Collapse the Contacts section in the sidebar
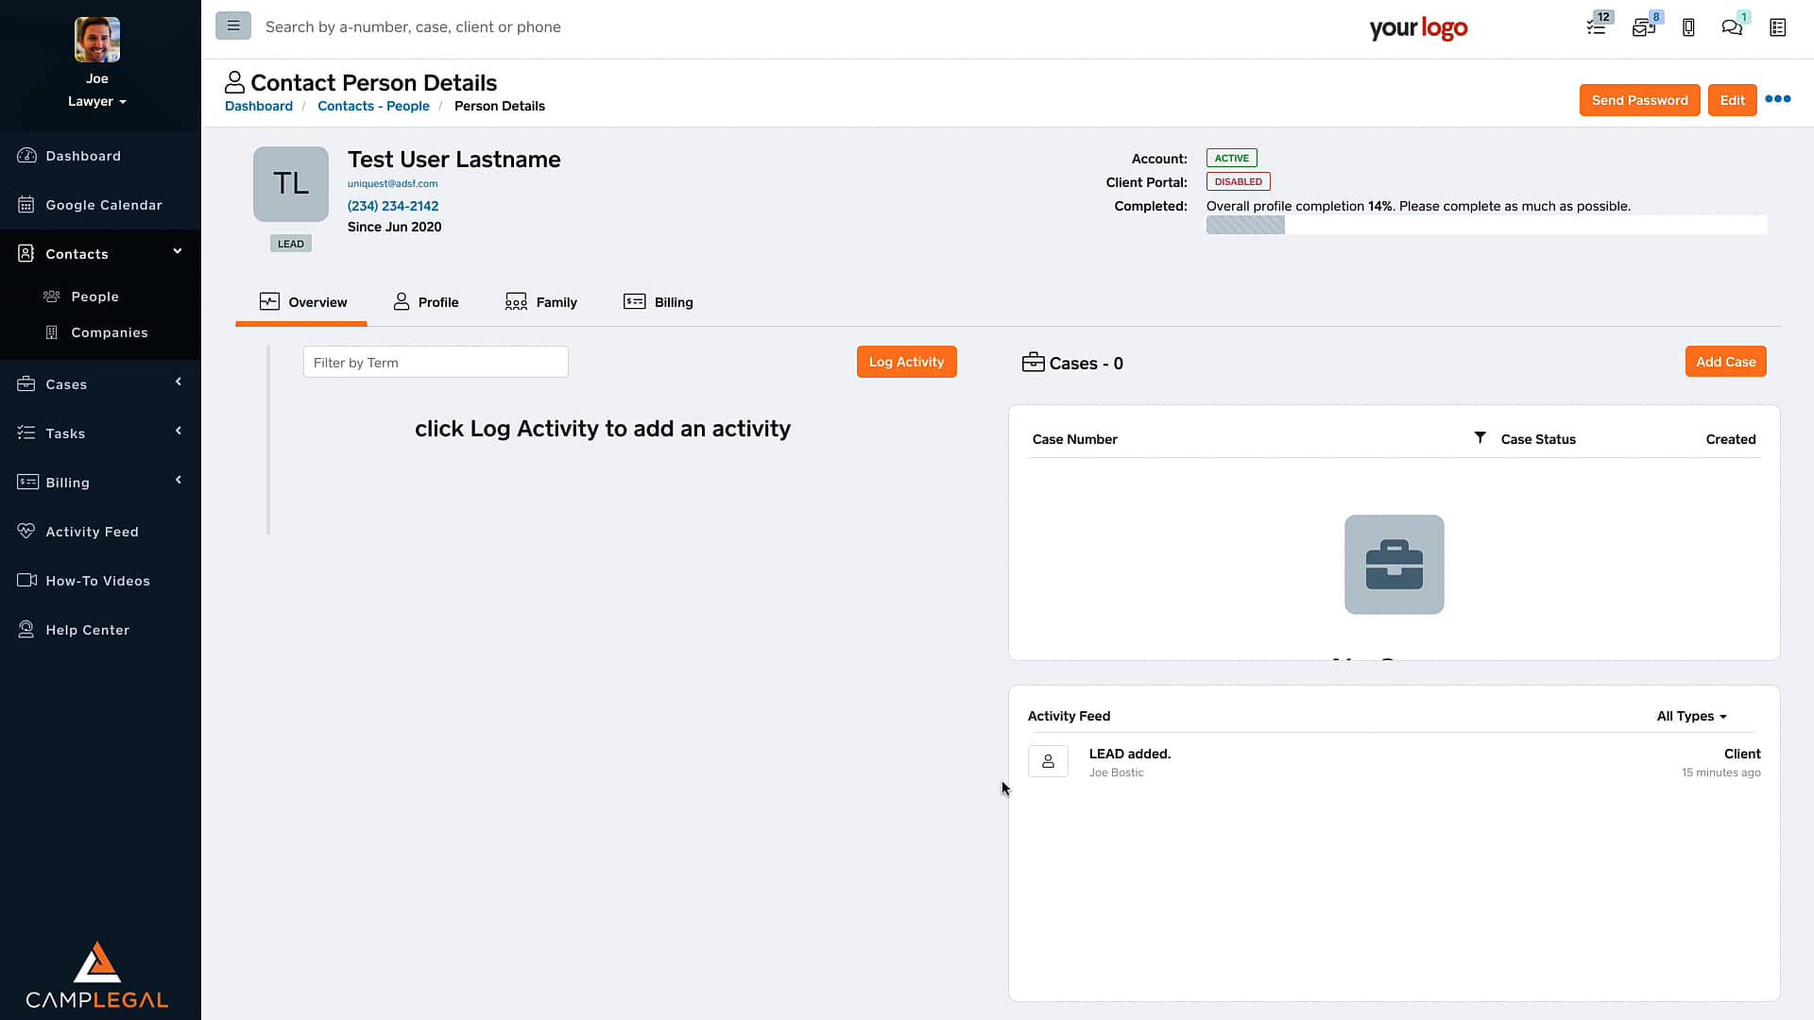This screenshot has height=1020, width=1814. pos(178,251)
